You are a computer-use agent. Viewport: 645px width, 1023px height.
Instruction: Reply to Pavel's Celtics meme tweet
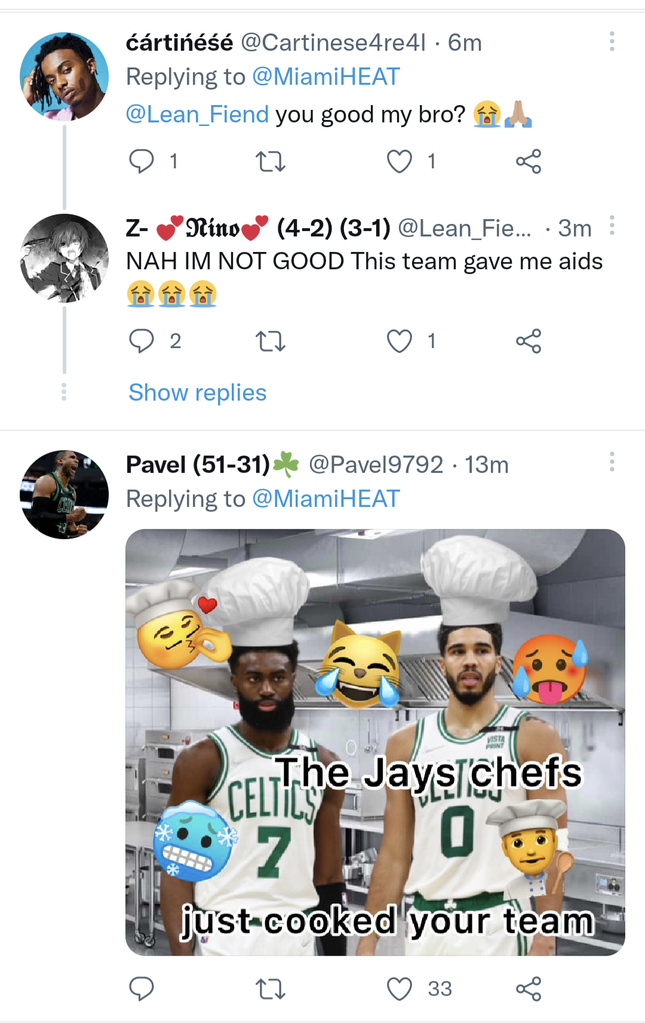tap(142, 989)
